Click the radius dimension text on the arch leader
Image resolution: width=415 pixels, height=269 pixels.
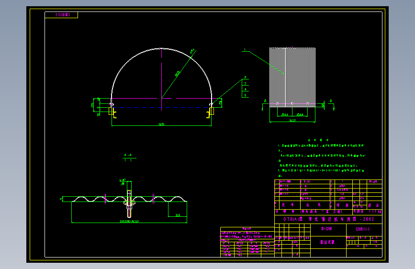[177, 74]
